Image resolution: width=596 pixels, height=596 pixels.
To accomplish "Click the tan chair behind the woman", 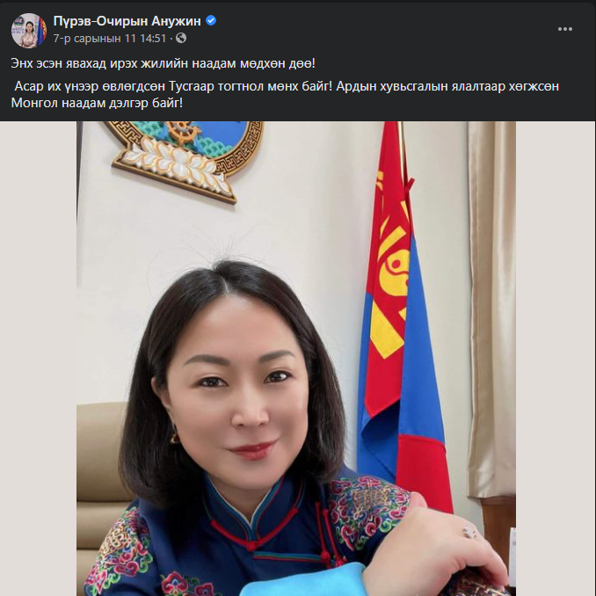I will (x=99, y=475).
